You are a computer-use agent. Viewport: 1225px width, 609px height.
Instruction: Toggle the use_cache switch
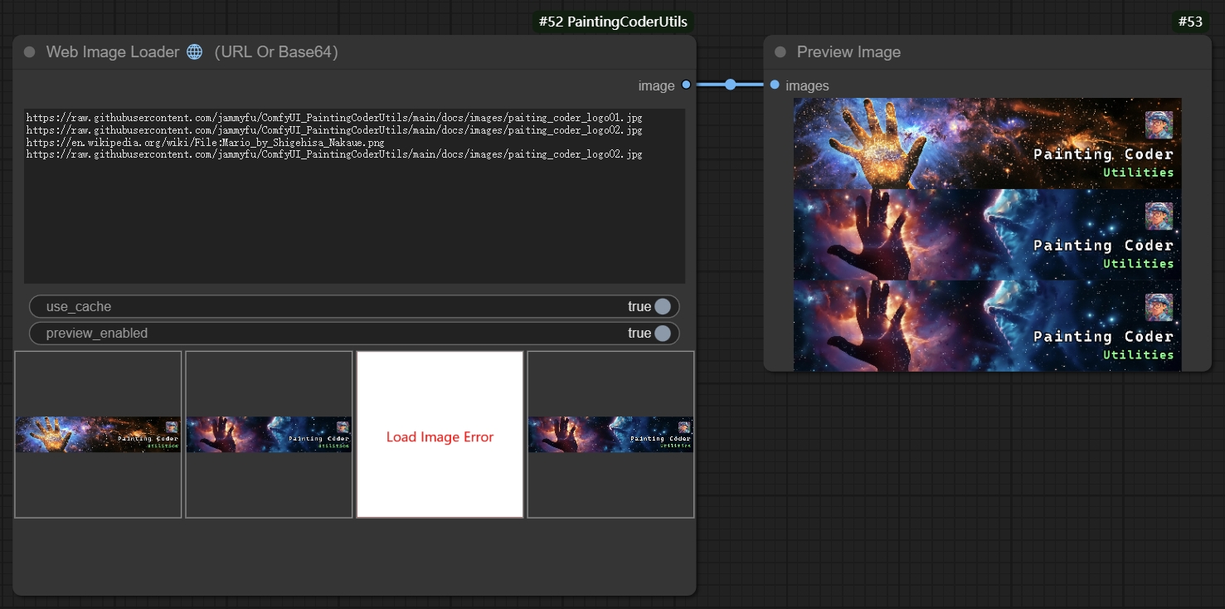pos(354,306)
